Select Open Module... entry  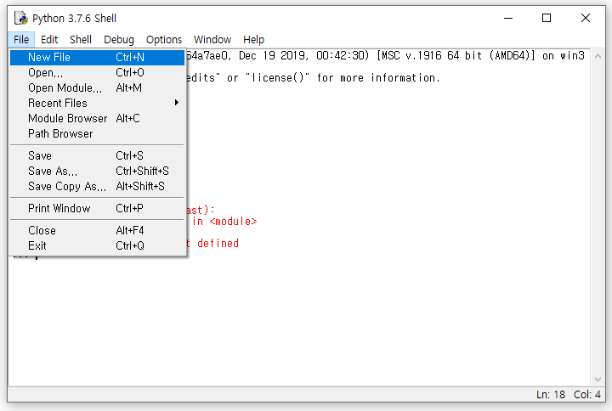click(97, 87)
